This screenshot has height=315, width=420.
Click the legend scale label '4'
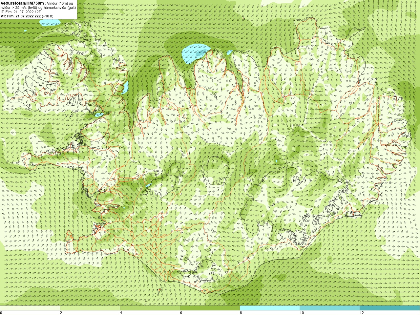121,313
